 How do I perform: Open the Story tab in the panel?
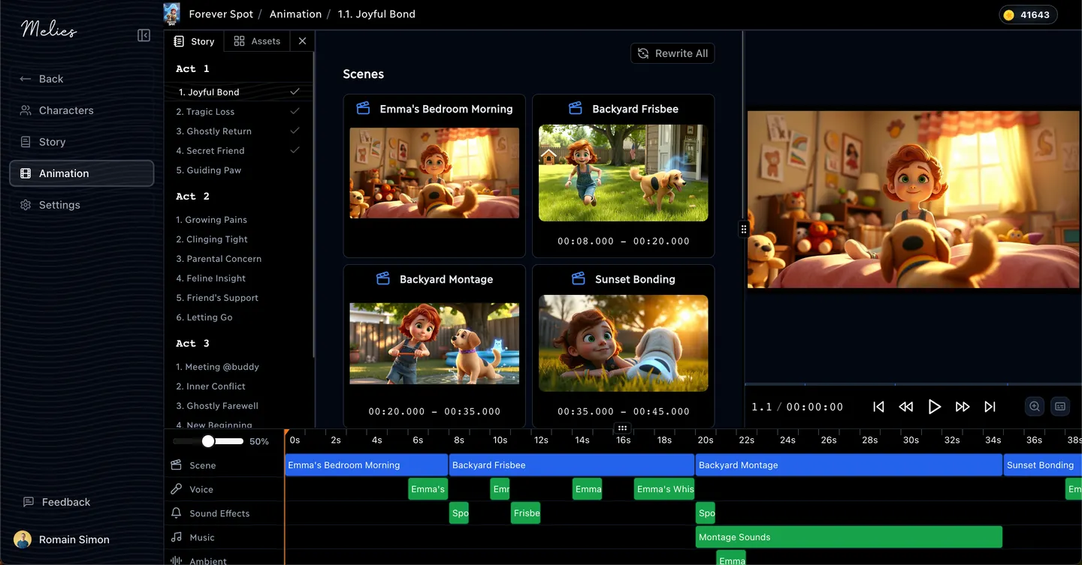tap(193, 41)
